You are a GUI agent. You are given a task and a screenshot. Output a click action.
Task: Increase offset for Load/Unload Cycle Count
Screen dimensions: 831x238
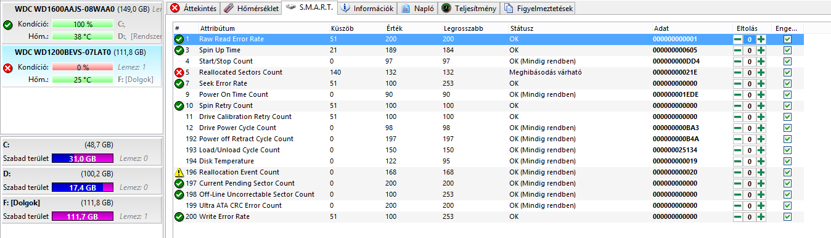pos(761,150)
